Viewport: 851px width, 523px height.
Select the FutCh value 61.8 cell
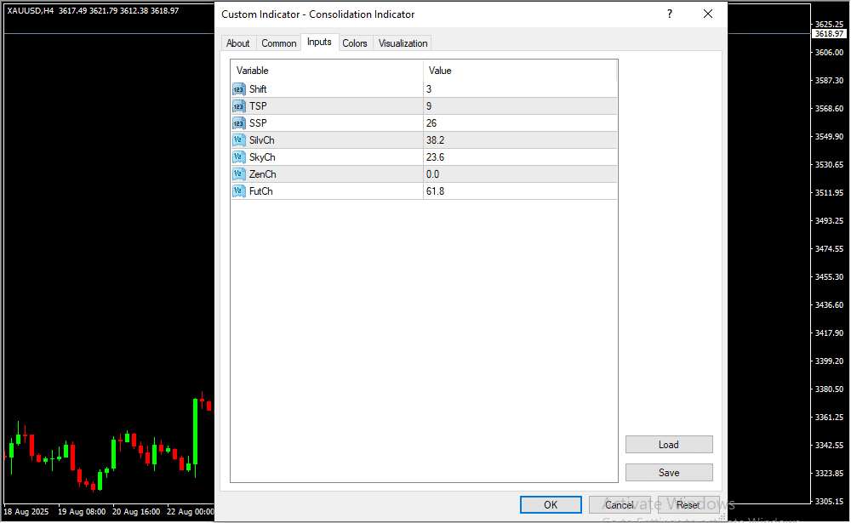pos(519,191)
